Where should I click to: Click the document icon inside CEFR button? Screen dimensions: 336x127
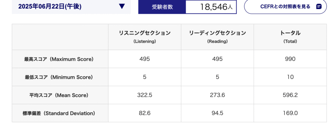(319, 7)
